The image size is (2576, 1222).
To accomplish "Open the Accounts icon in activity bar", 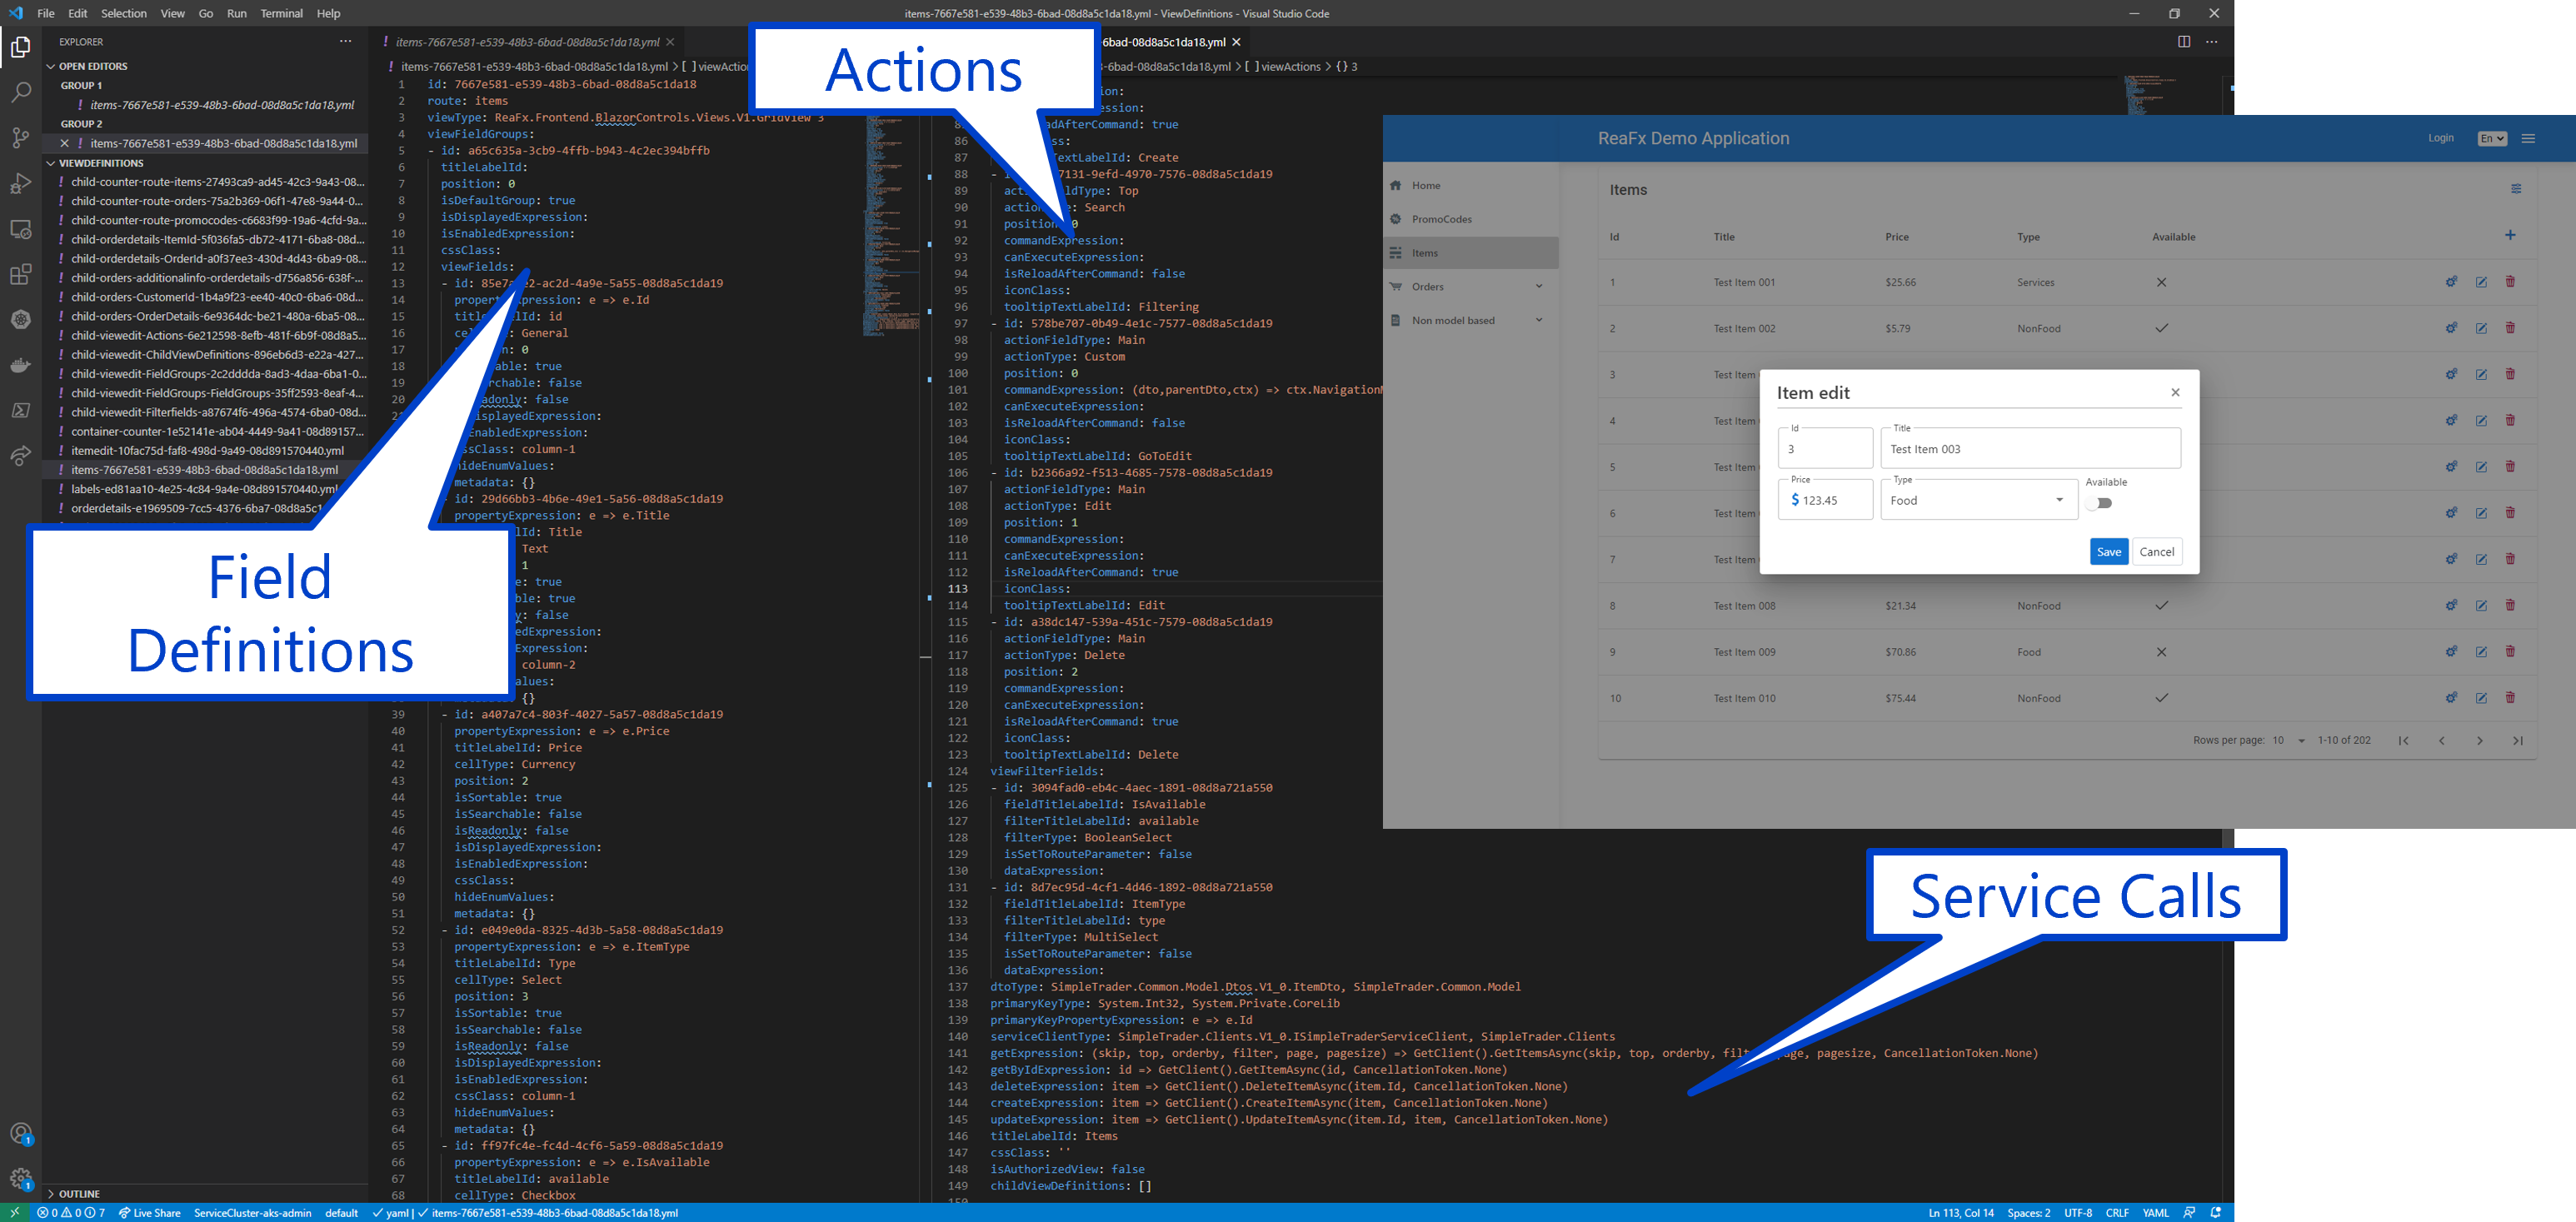I will pos(21,1133).
